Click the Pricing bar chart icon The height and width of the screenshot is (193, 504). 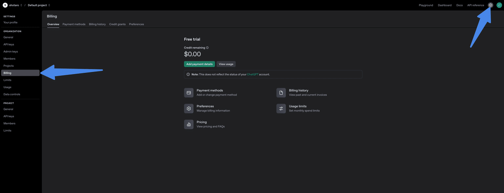tap(189, 124)
